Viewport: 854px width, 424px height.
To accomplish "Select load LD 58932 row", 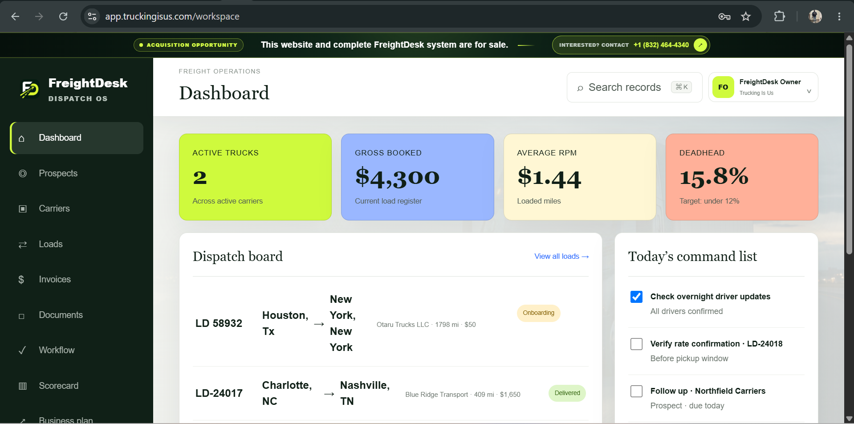I will click(x=390, y=323).
